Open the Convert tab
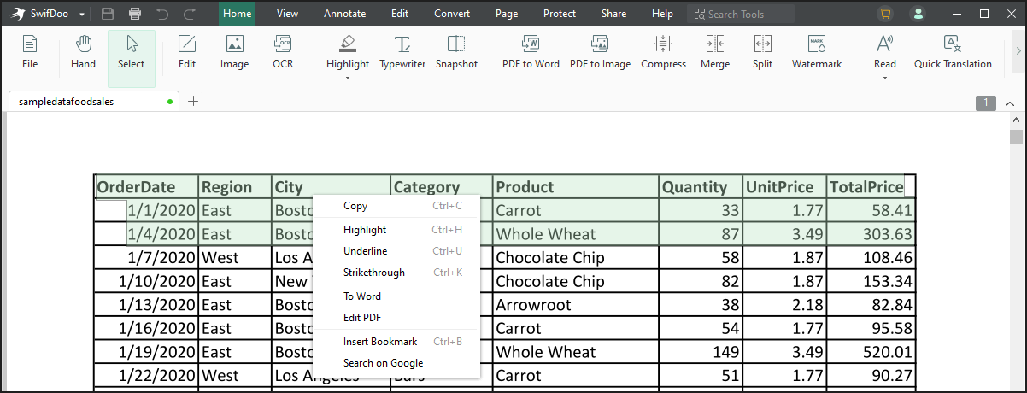1027x393 pixels. pos(451,14)
